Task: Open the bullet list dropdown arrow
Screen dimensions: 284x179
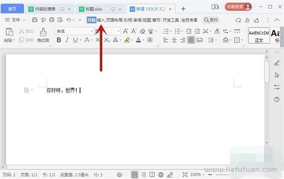Action: [170, 31]
